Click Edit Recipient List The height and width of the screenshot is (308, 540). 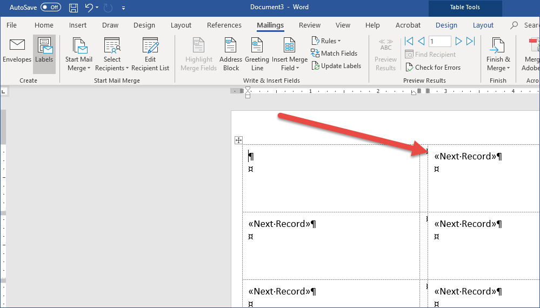click(150, 55)
